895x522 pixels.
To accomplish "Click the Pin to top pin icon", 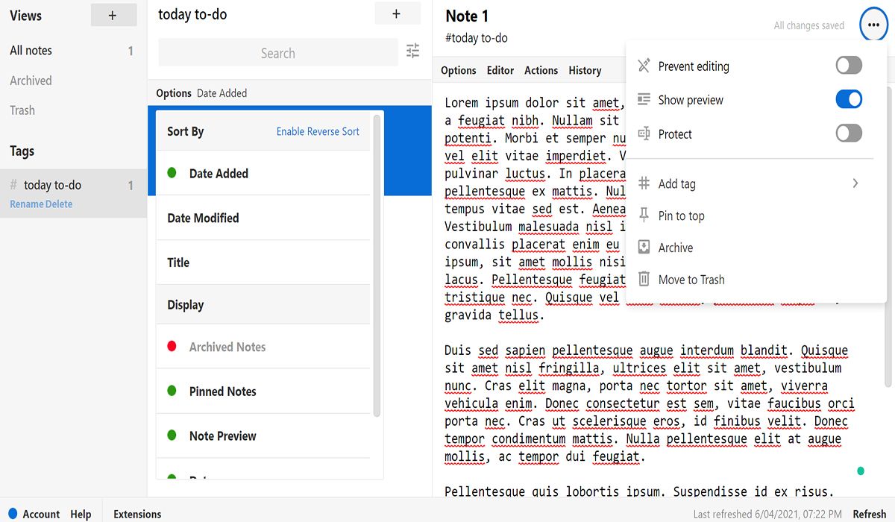I will pos(644,216).
